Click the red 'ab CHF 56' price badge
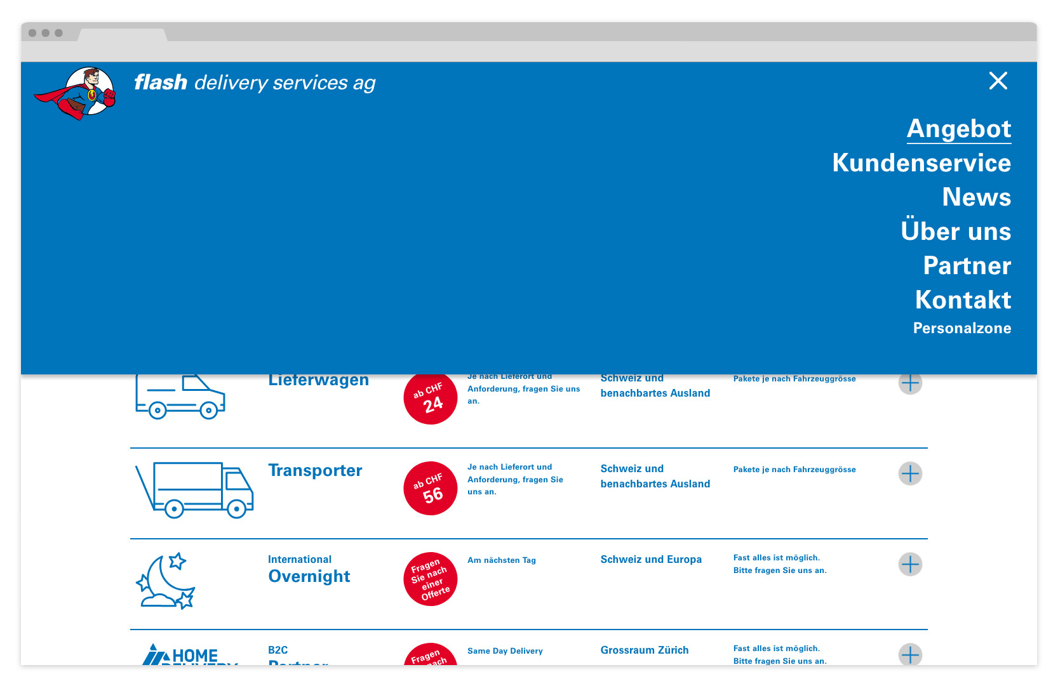 coord(430,488)
